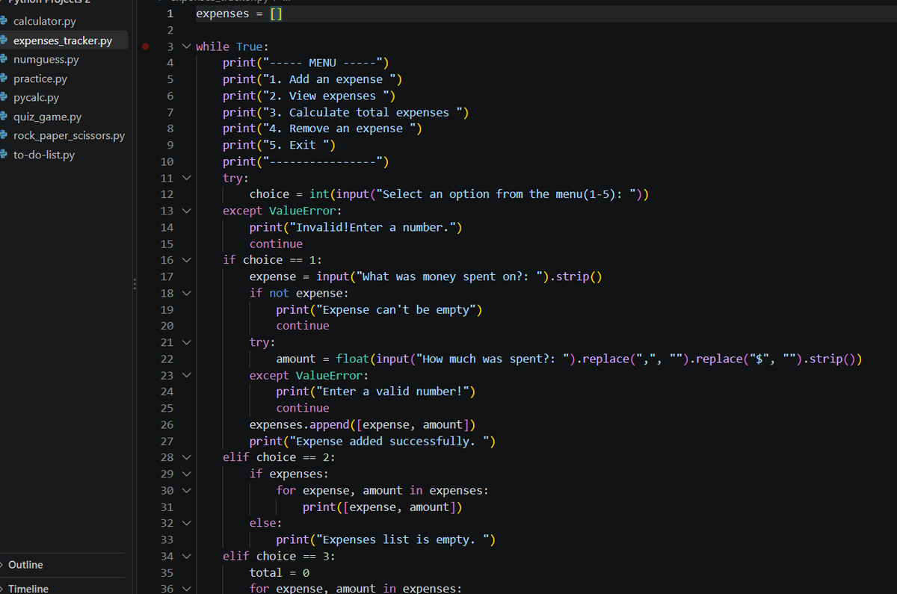Click line number 27 in the gutter

pos(167,441)
